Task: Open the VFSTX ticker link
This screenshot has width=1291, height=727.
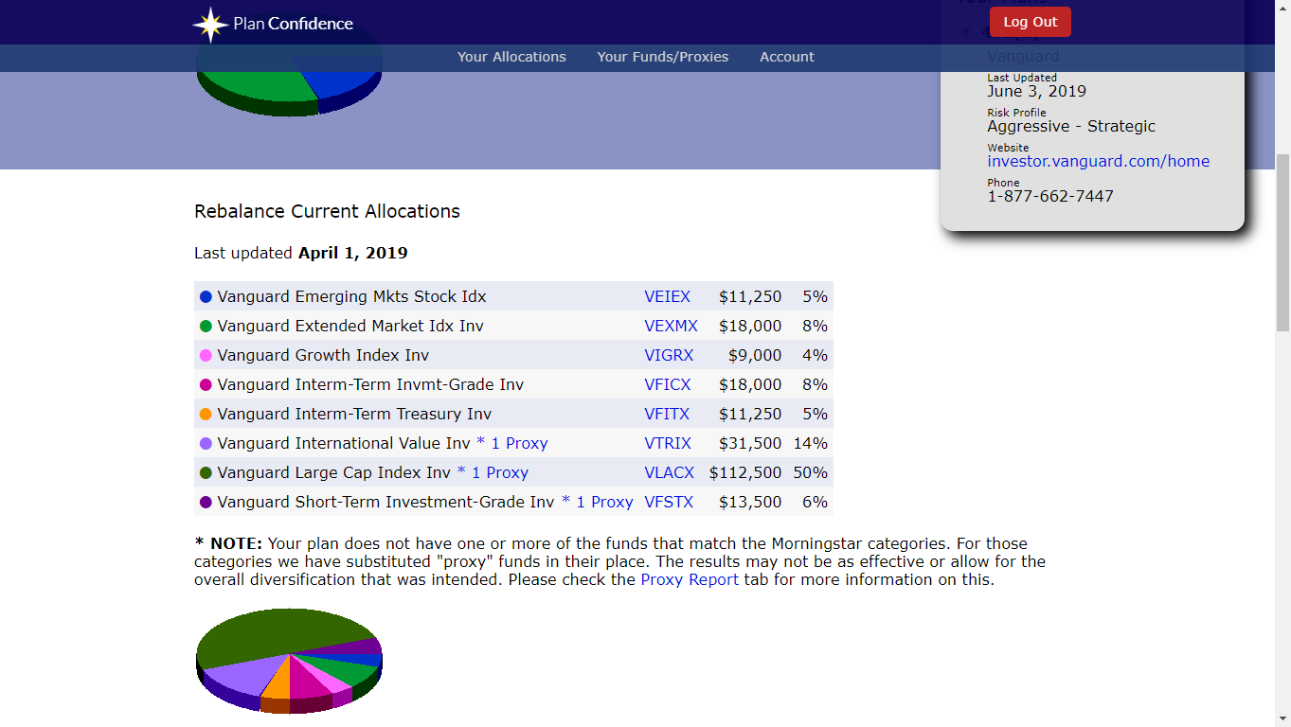Action: (669, 502)
